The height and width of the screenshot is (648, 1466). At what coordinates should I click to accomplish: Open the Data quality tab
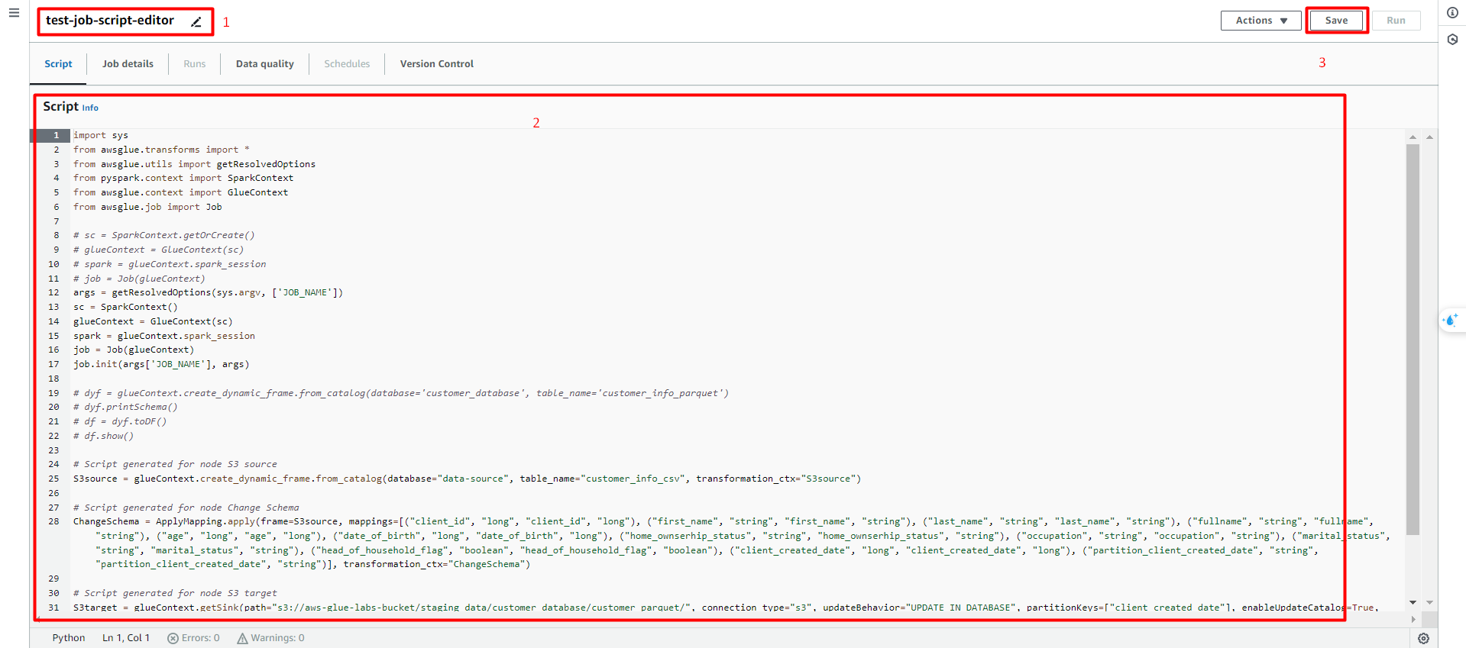(x=264, y=64)
